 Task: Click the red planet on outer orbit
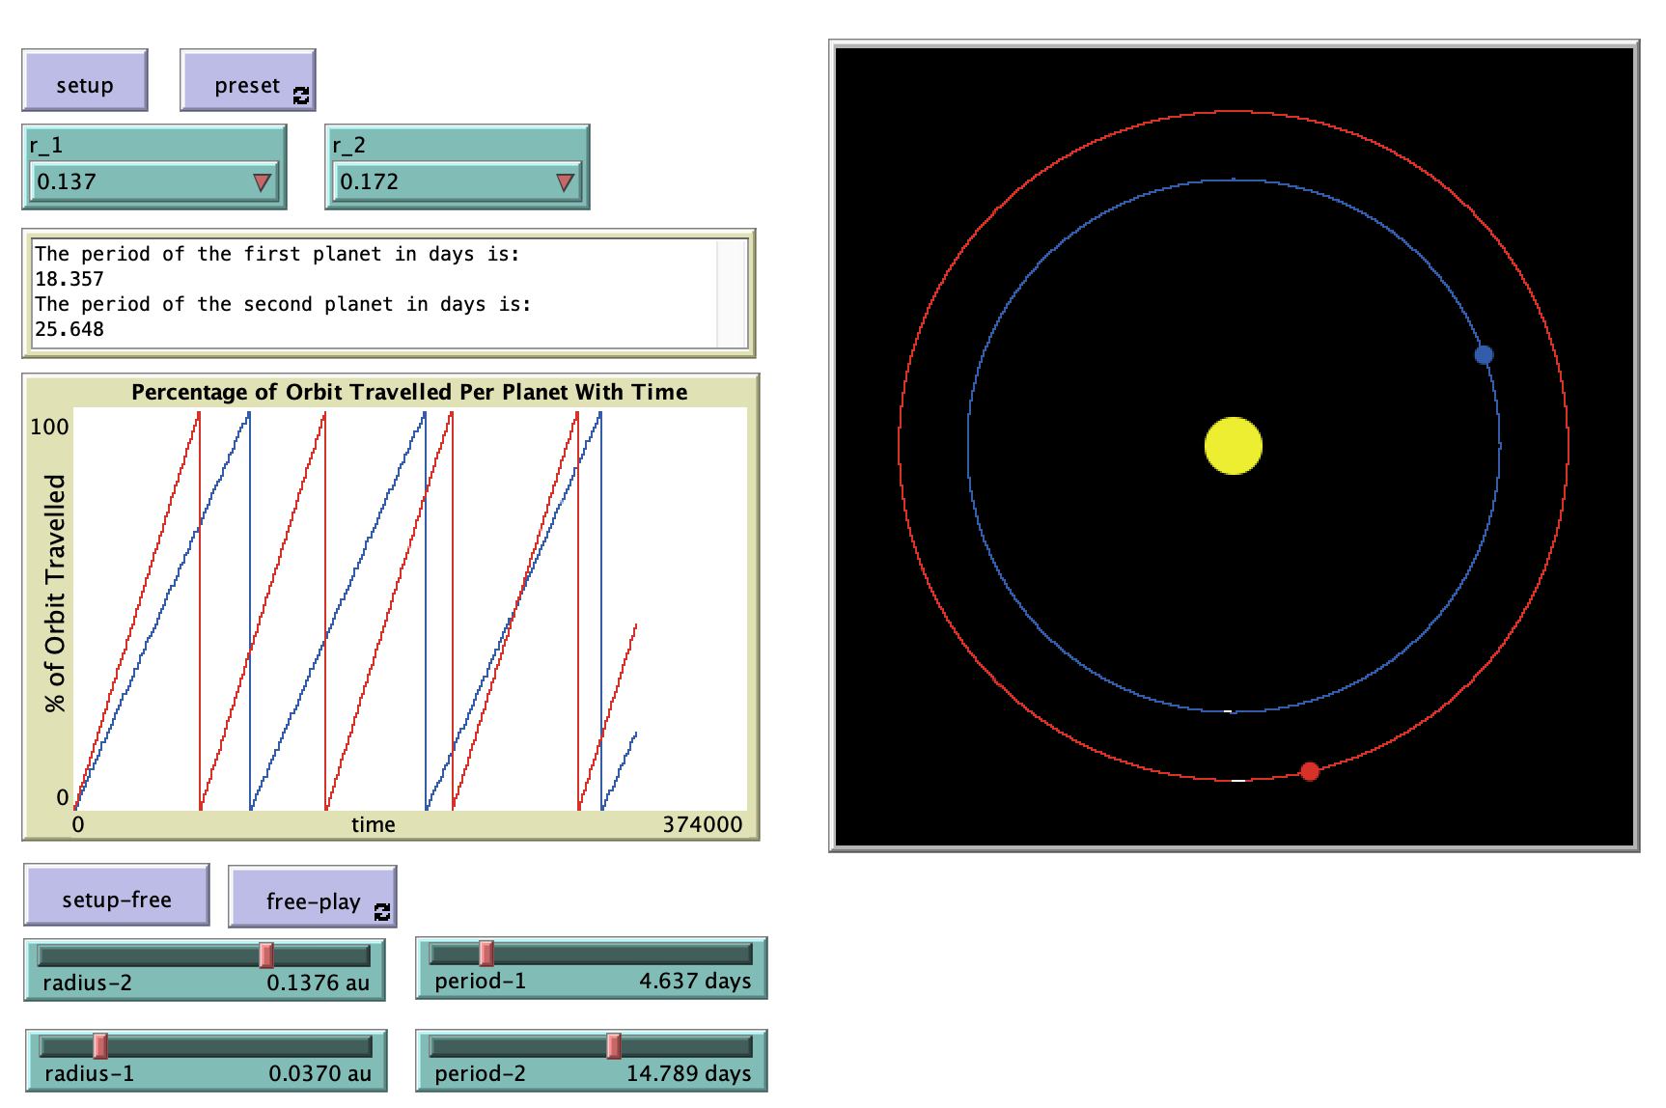pyautogui.click(x=1309, y=771)
